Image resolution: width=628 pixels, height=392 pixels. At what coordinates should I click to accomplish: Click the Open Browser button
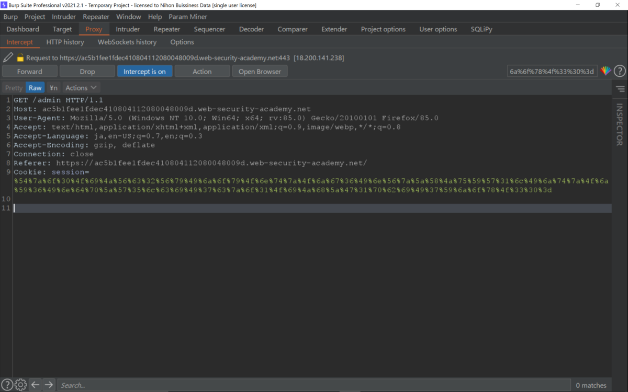pos(260,72)
